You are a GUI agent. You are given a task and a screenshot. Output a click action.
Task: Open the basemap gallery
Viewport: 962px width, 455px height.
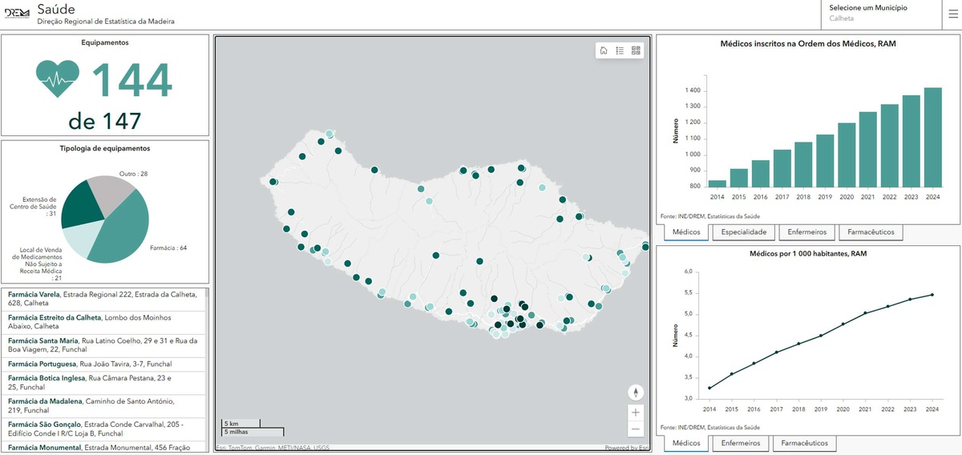click(636, 50)
